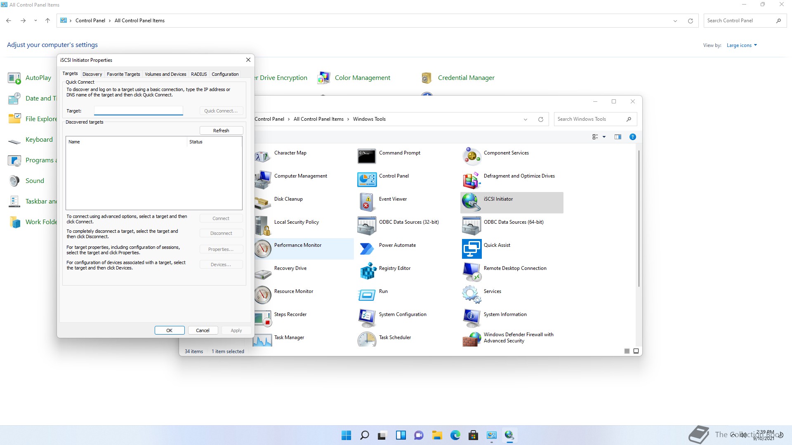This screenshot has height=445, width=792.
Task: Open the System Configuration icon
Action: coord(367,318)
